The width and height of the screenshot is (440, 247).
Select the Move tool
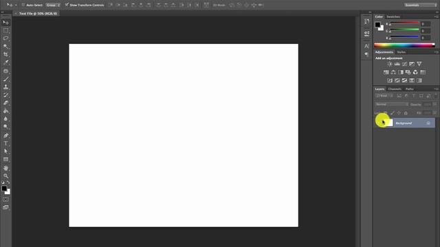(5, 23)
